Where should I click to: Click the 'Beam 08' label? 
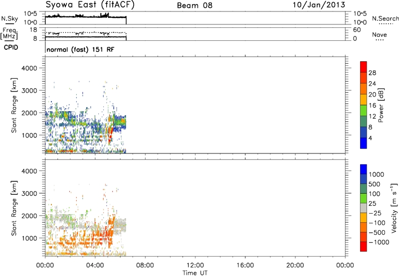pos(195,5)
